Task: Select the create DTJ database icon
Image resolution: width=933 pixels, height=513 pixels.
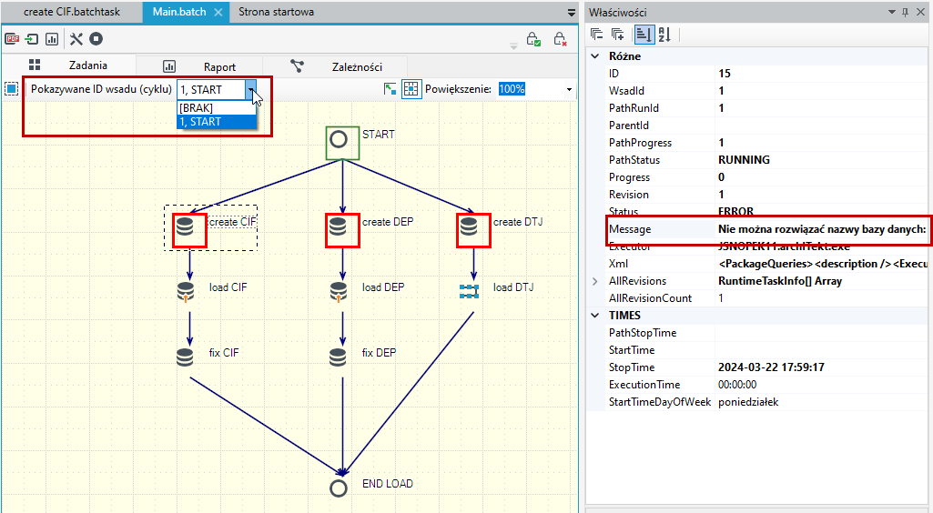Action: coord(469,226)
